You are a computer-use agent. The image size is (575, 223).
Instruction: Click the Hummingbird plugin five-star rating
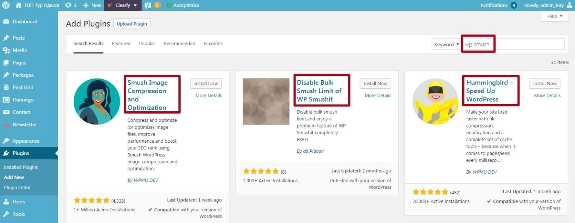(430, 192)
